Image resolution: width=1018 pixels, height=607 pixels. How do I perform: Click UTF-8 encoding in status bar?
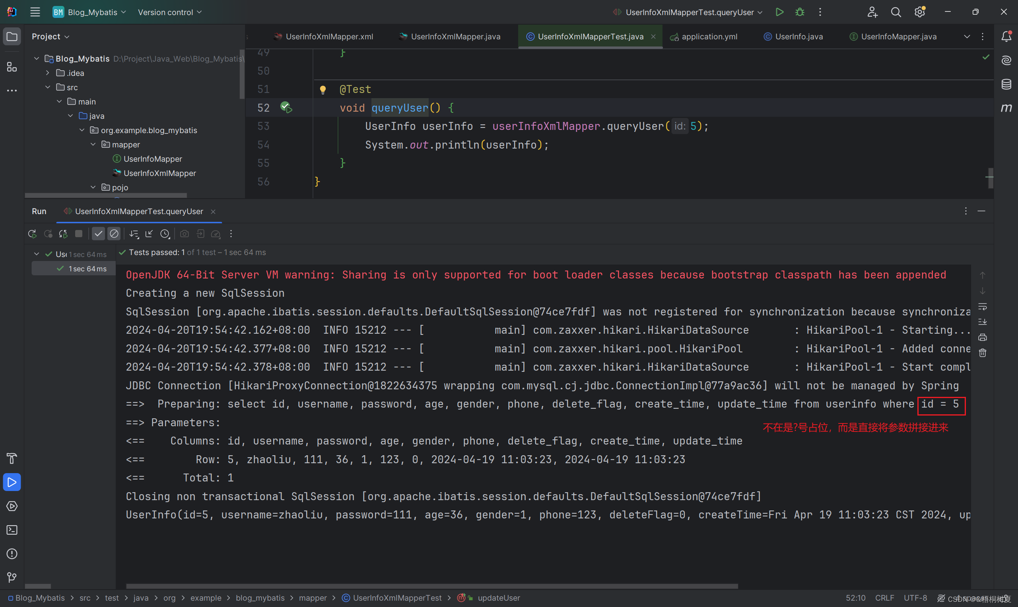pos(915,598)
